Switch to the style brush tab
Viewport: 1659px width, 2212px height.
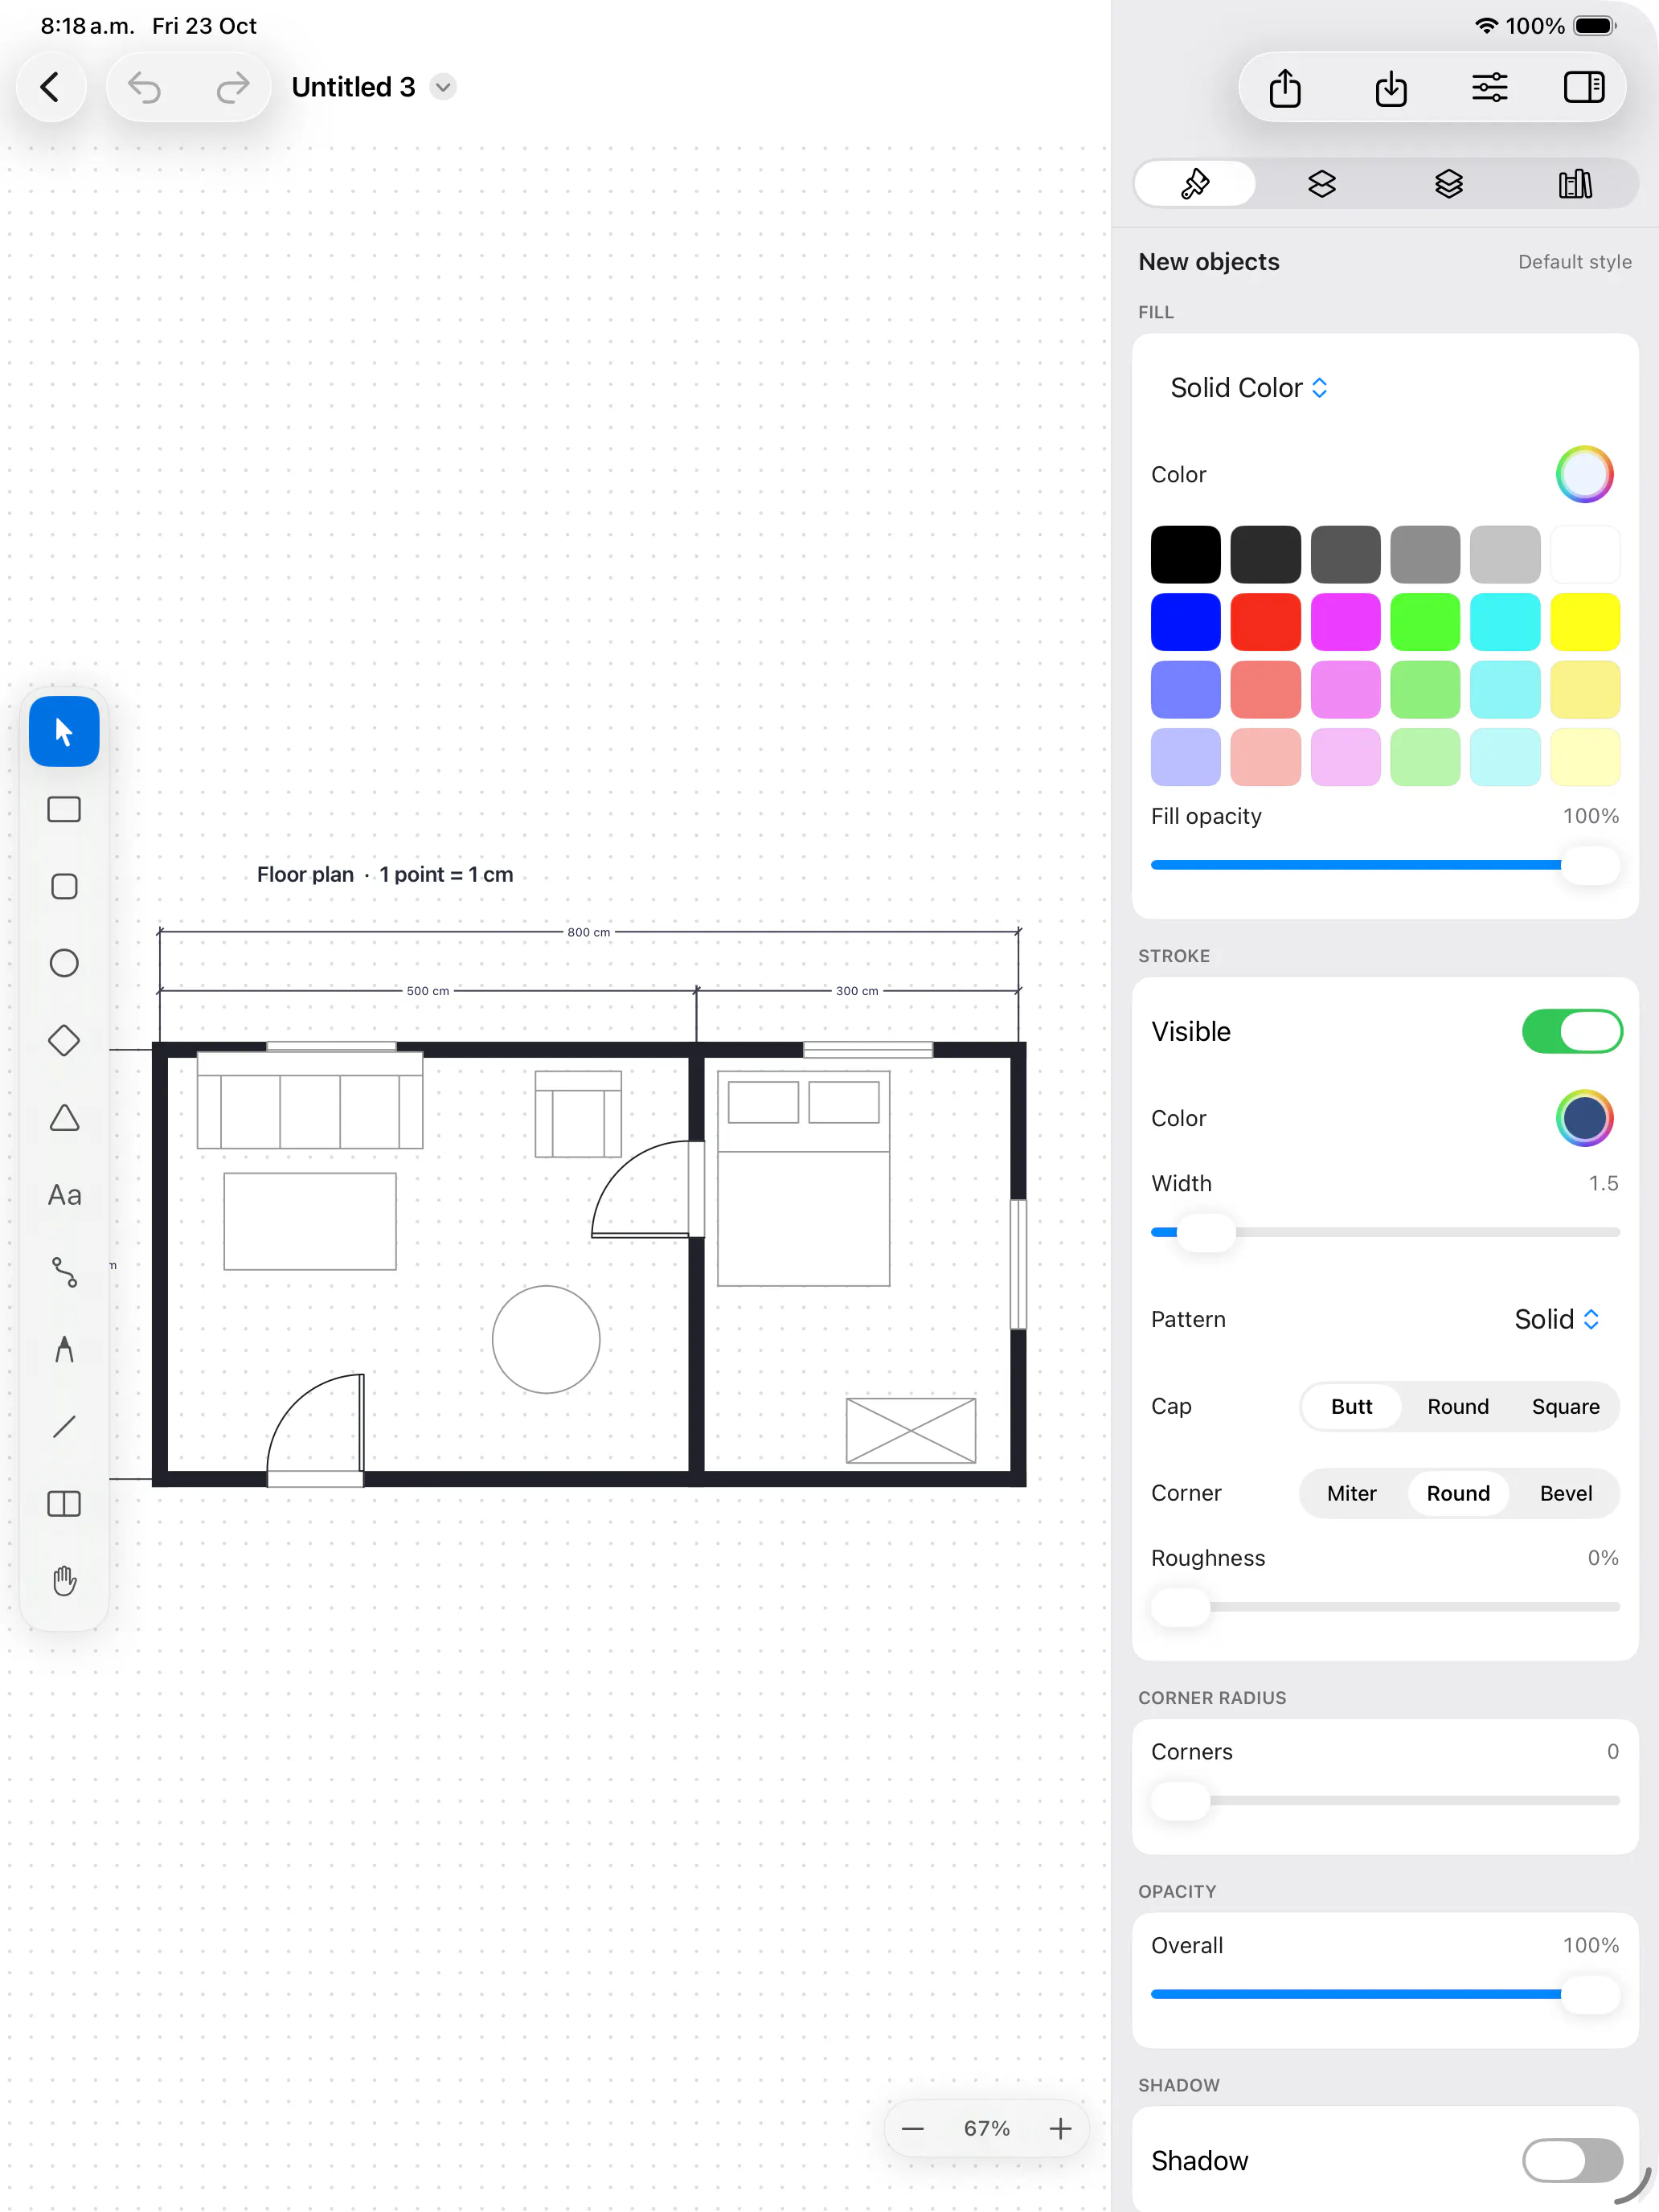[x=1195, y=183]
